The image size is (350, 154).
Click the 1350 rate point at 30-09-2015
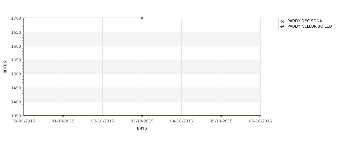[23, 116]
